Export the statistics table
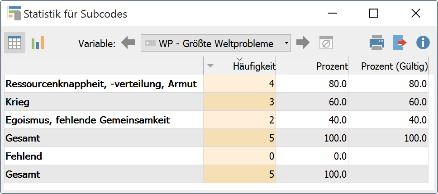The height and width of the screenshot is (194, 438). (x=400, y=43)
